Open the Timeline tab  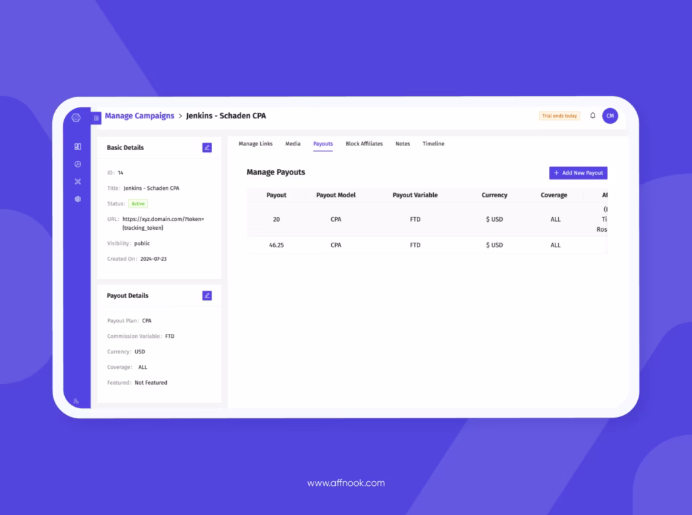[x=433, y=144]
